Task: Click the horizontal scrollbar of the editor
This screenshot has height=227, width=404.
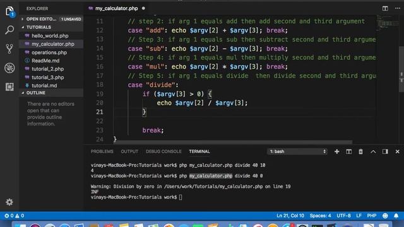Action: (x=233, y=143)
